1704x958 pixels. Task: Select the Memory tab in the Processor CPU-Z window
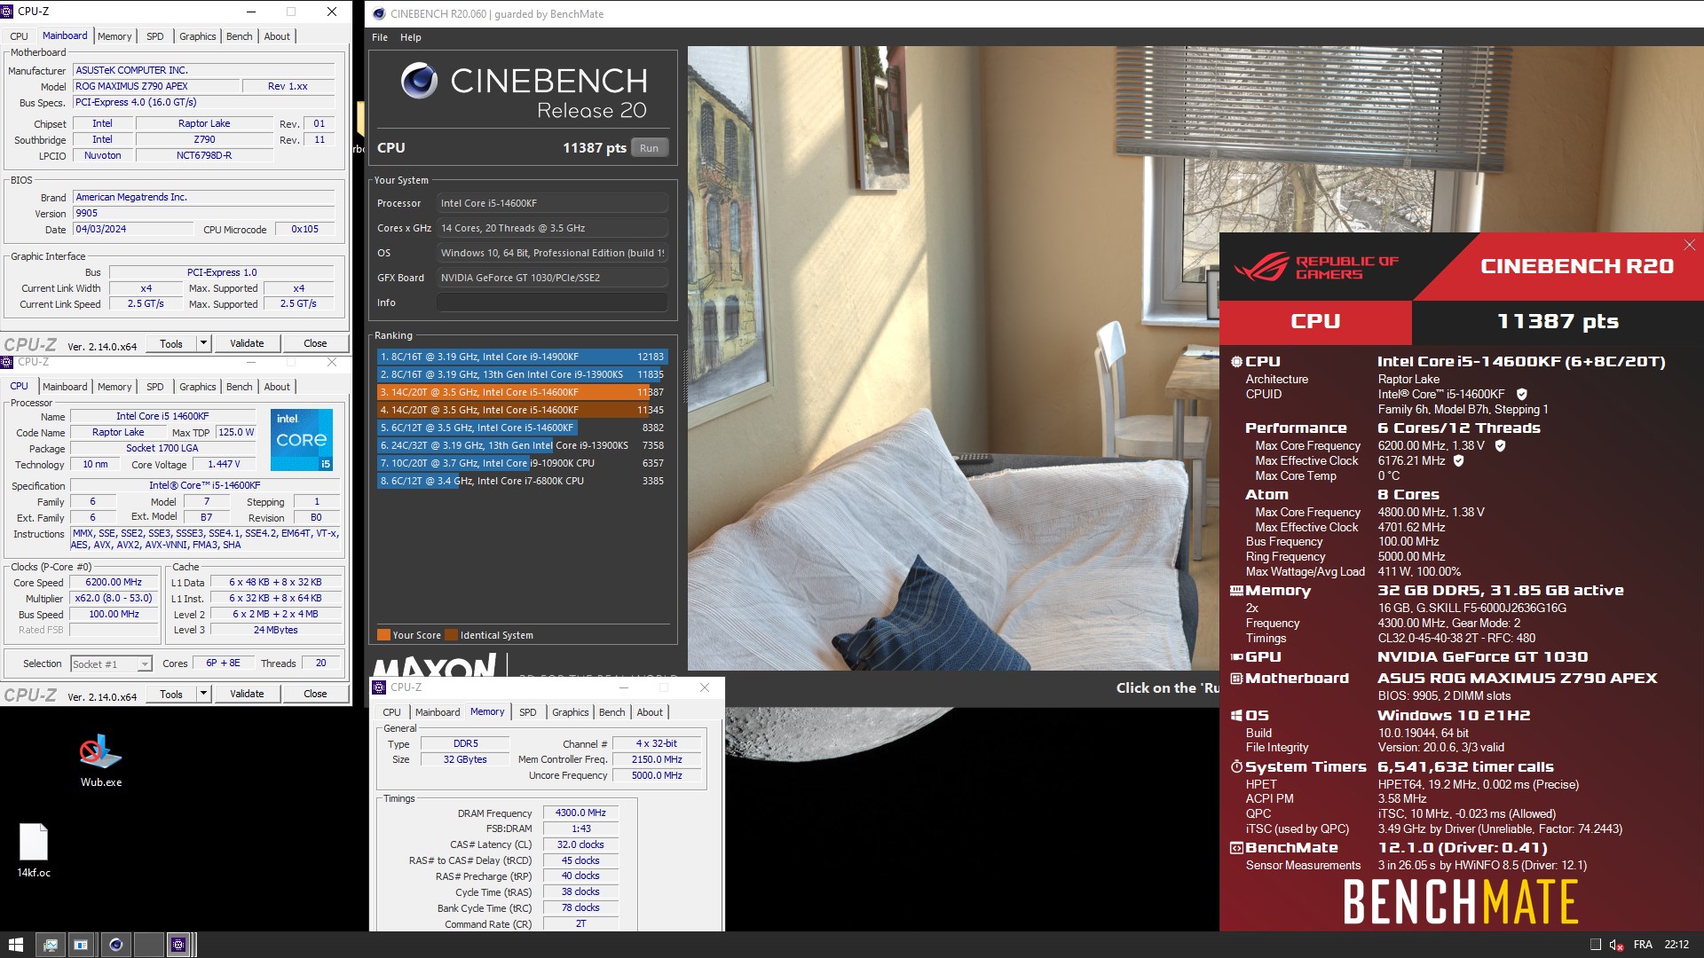tap(114, 387)
